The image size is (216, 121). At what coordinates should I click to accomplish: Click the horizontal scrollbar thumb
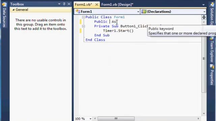(x=116, y=119)
